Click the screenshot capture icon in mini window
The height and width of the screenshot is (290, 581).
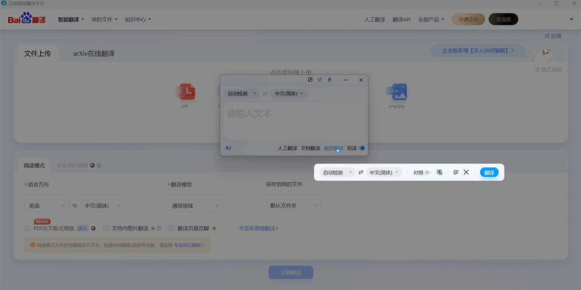pyautogui.click(x=310, y=80)
